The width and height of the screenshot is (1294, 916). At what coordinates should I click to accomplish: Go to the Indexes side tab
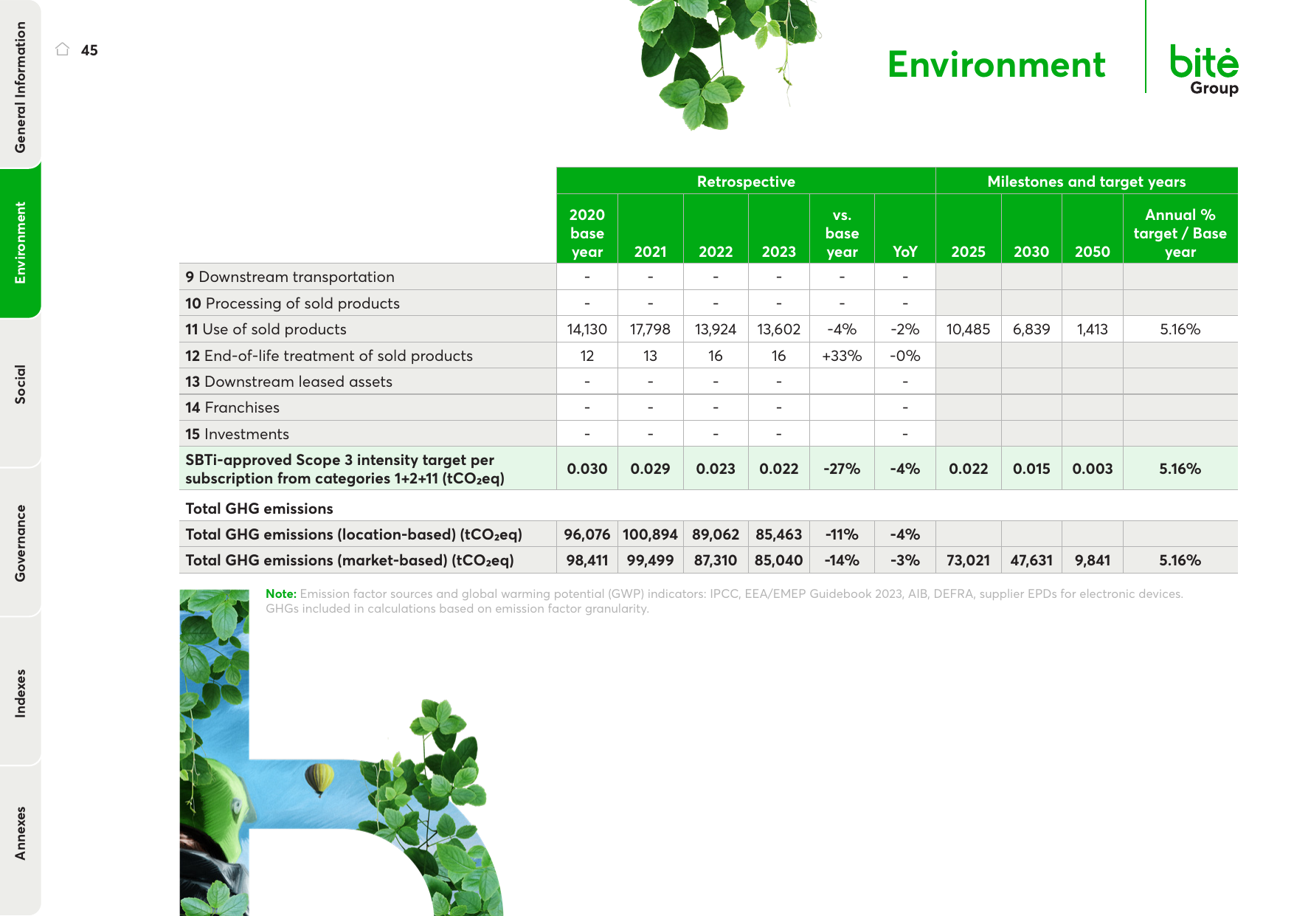(21, 692)
